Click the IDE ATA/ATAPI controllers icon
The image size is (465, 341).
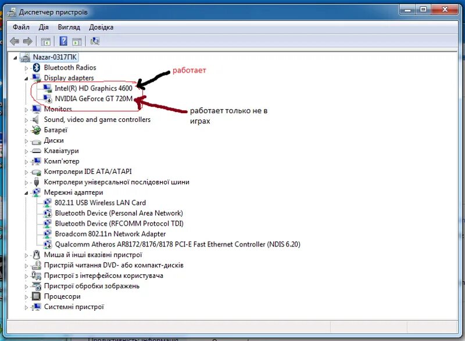coord(36,172)
